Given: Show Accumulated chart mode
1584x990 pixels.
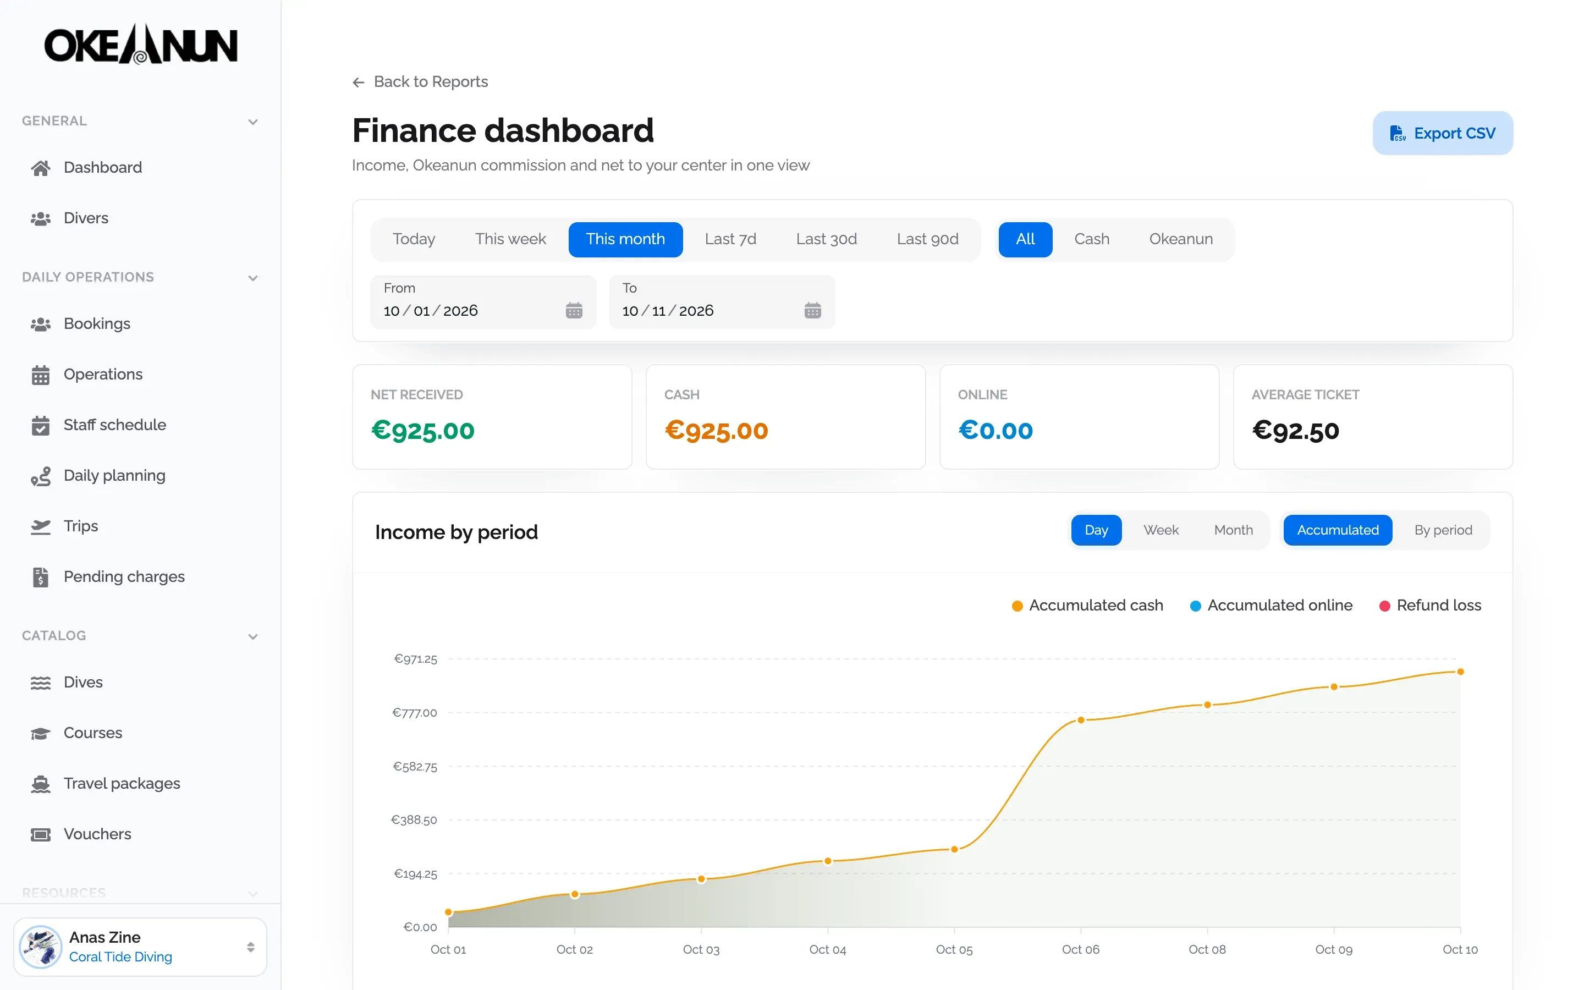Looking at the screenshot, I should (x=1337, y=530).
